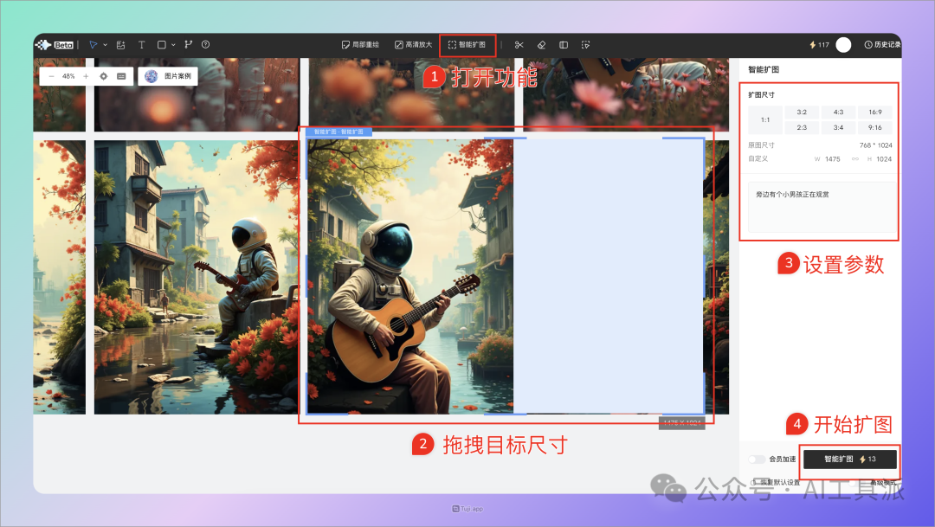Choose the 16:9 aspect ratio

pos(874,112)
